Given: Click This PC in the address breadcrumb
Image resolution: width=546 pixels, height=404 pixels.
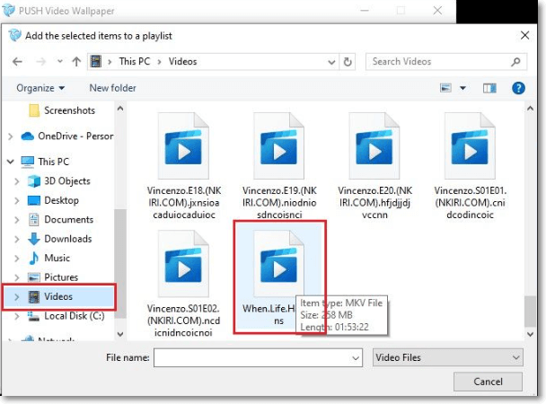Looking at the screenshot, I should point(135,62).
